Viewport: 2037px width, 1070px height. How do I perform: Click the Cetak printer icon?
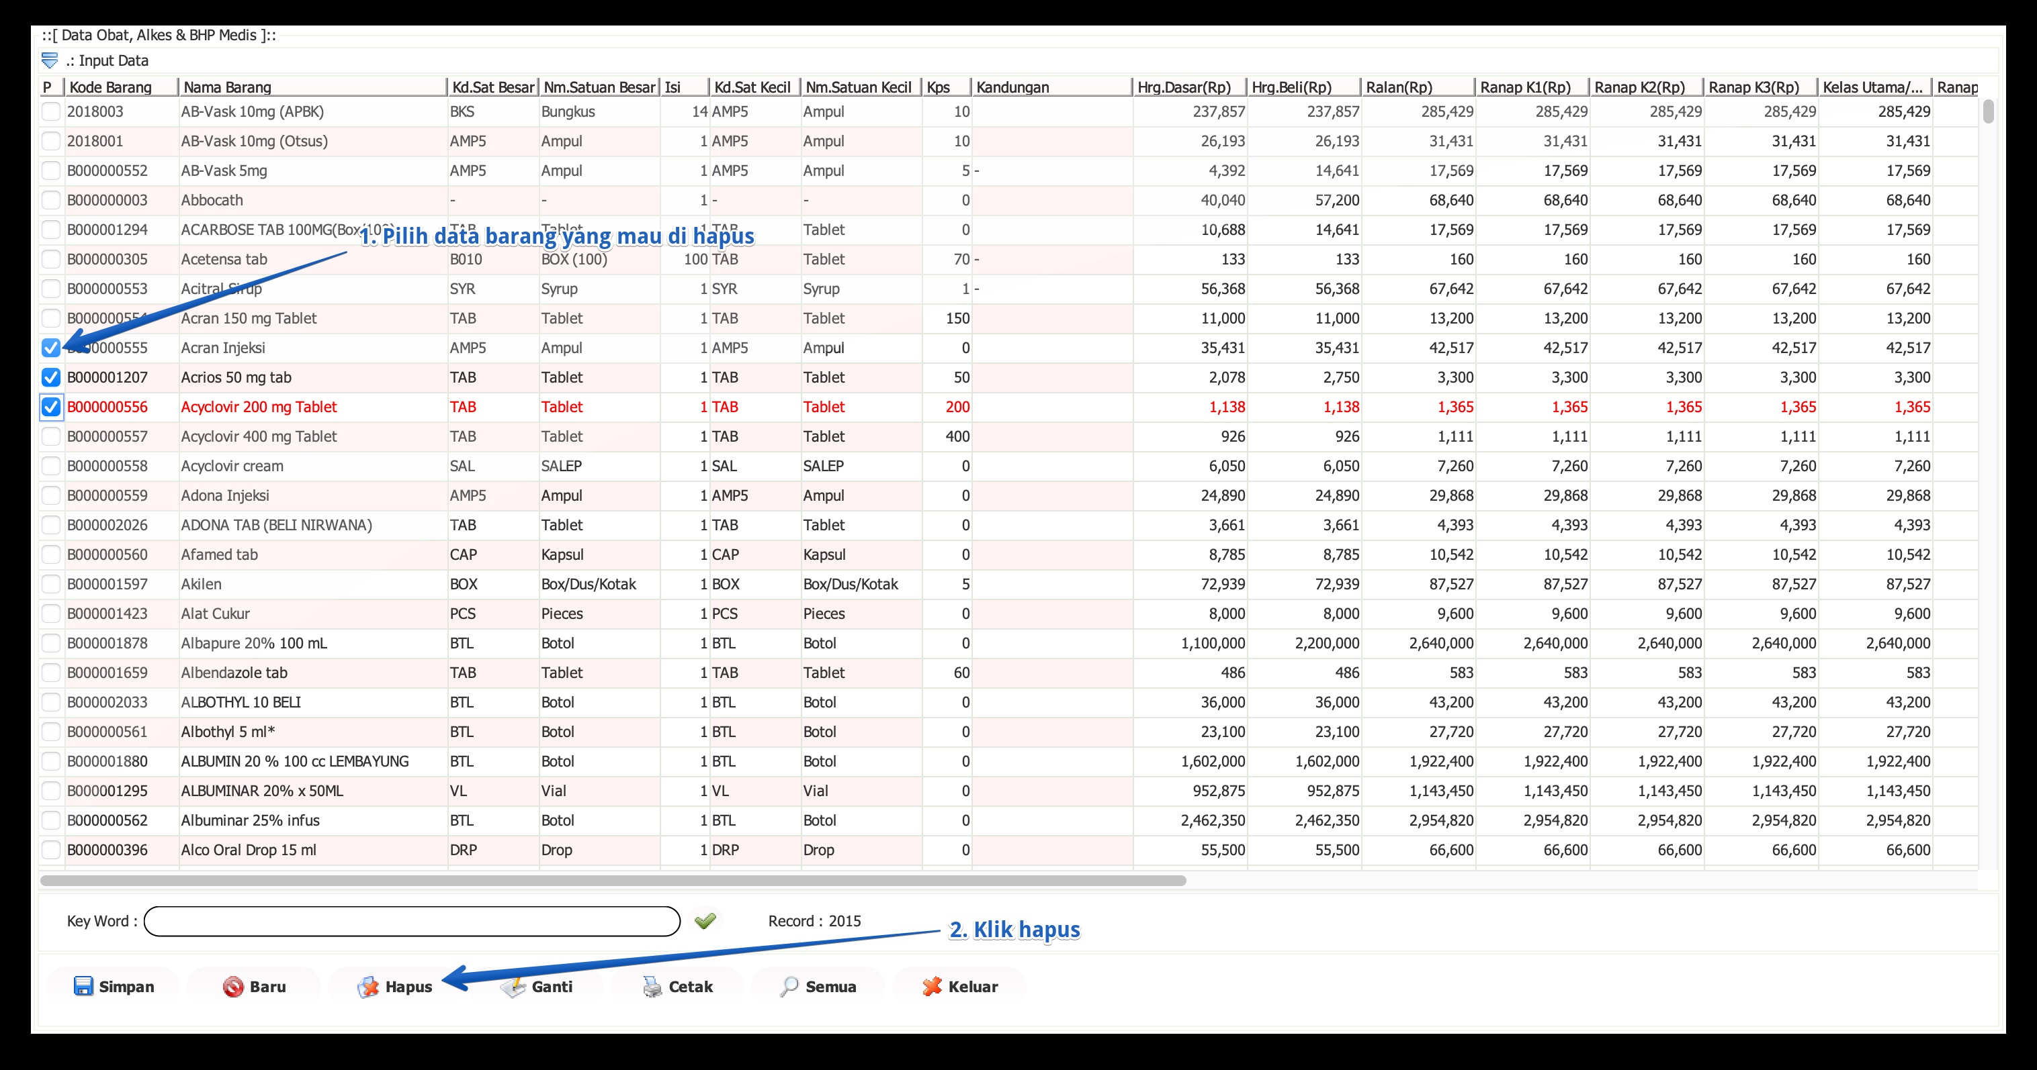click(x=652, y=986)
